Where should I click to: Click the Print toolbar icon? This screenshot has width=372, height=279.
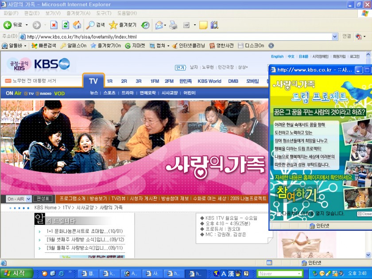click(173, 25)
